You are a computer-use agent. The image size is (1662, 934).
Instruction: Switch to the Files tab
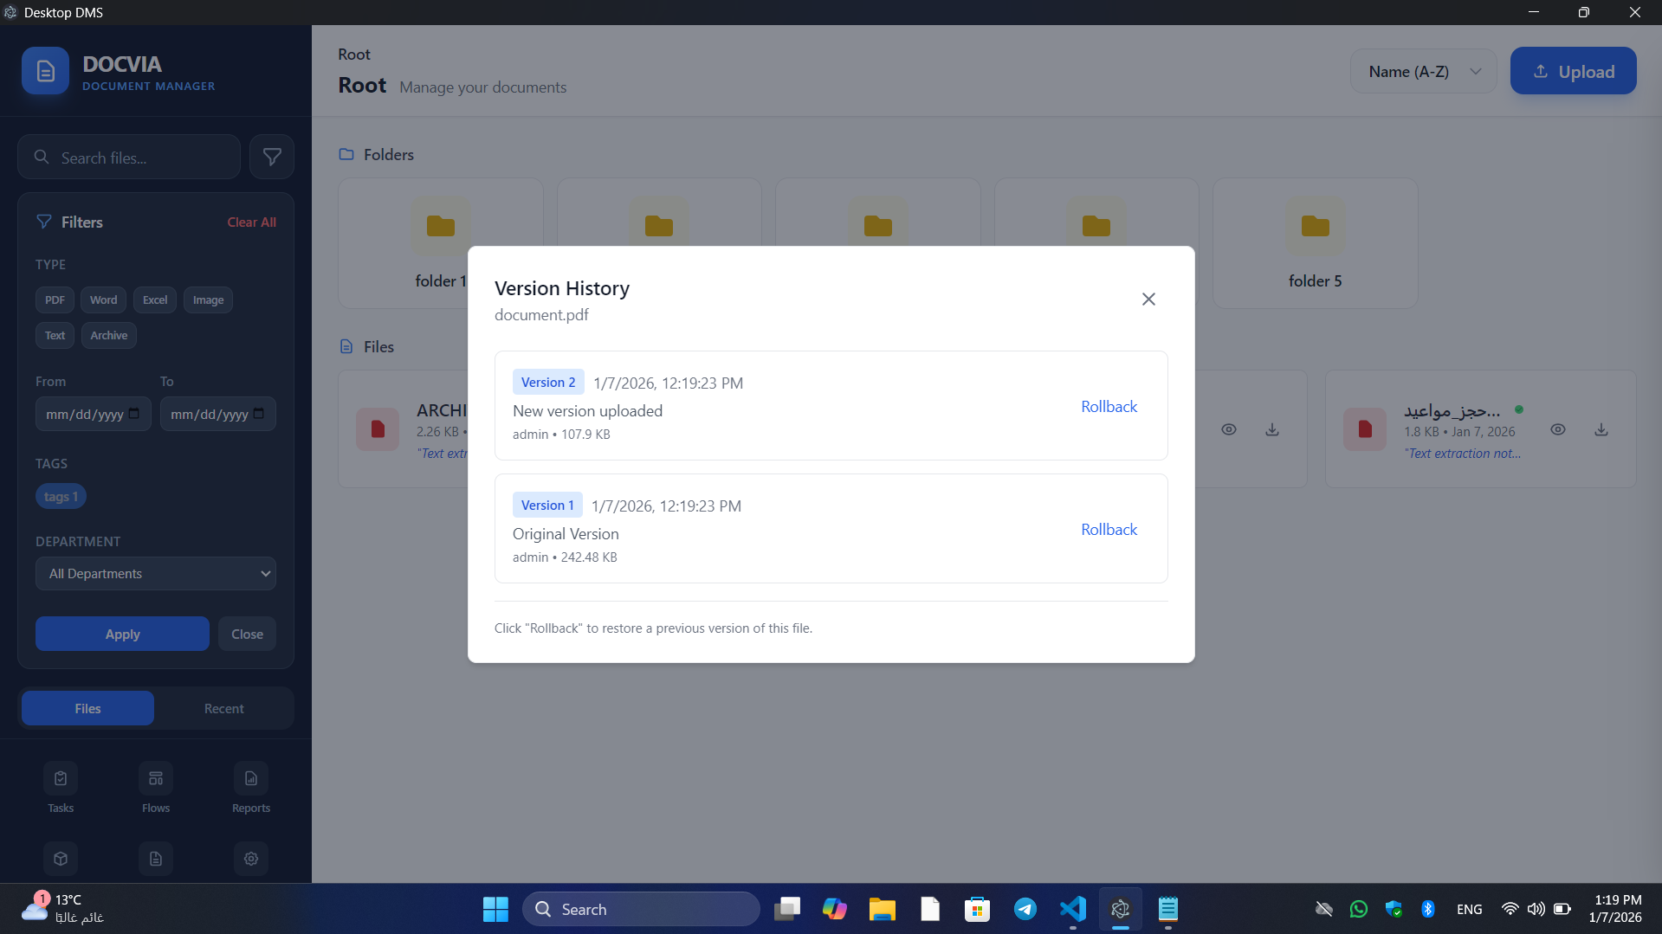pyautogui.click(x=87, y=708)
